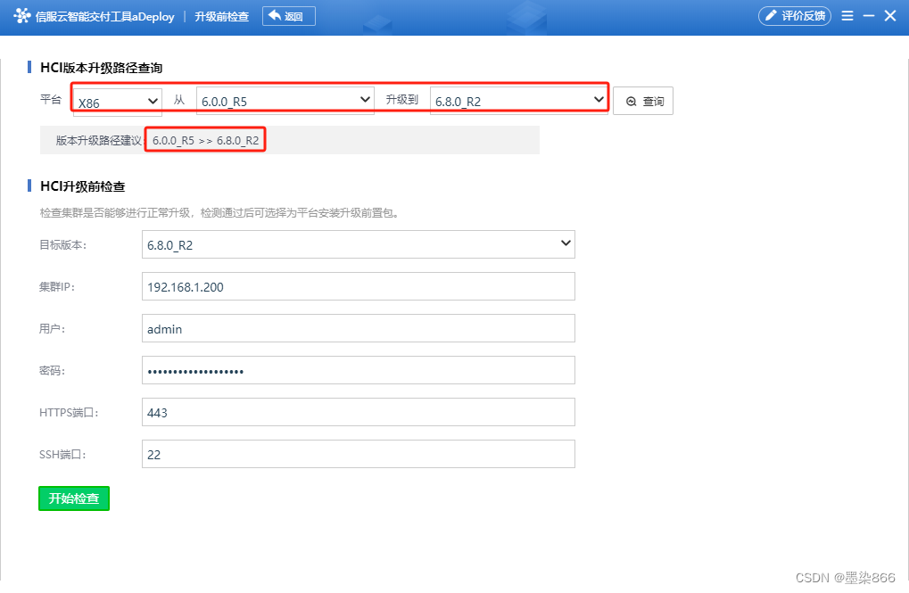The height and width of the screenshot is (593, 909).
Task: Click the 集群IP input field
Action: point(359,286)
